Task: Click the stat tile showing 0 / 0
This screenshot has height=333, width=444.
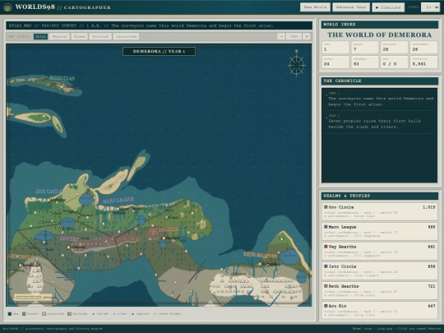Action: 394,62
